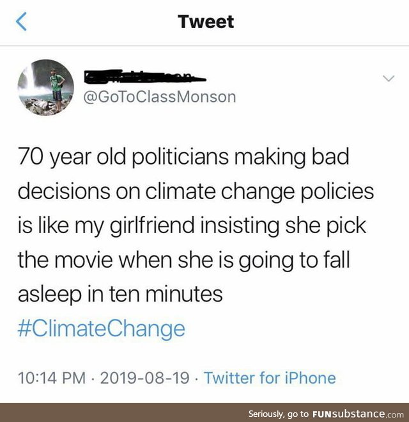
Task: Open the profile avatar photo
Action: [45, 88]
